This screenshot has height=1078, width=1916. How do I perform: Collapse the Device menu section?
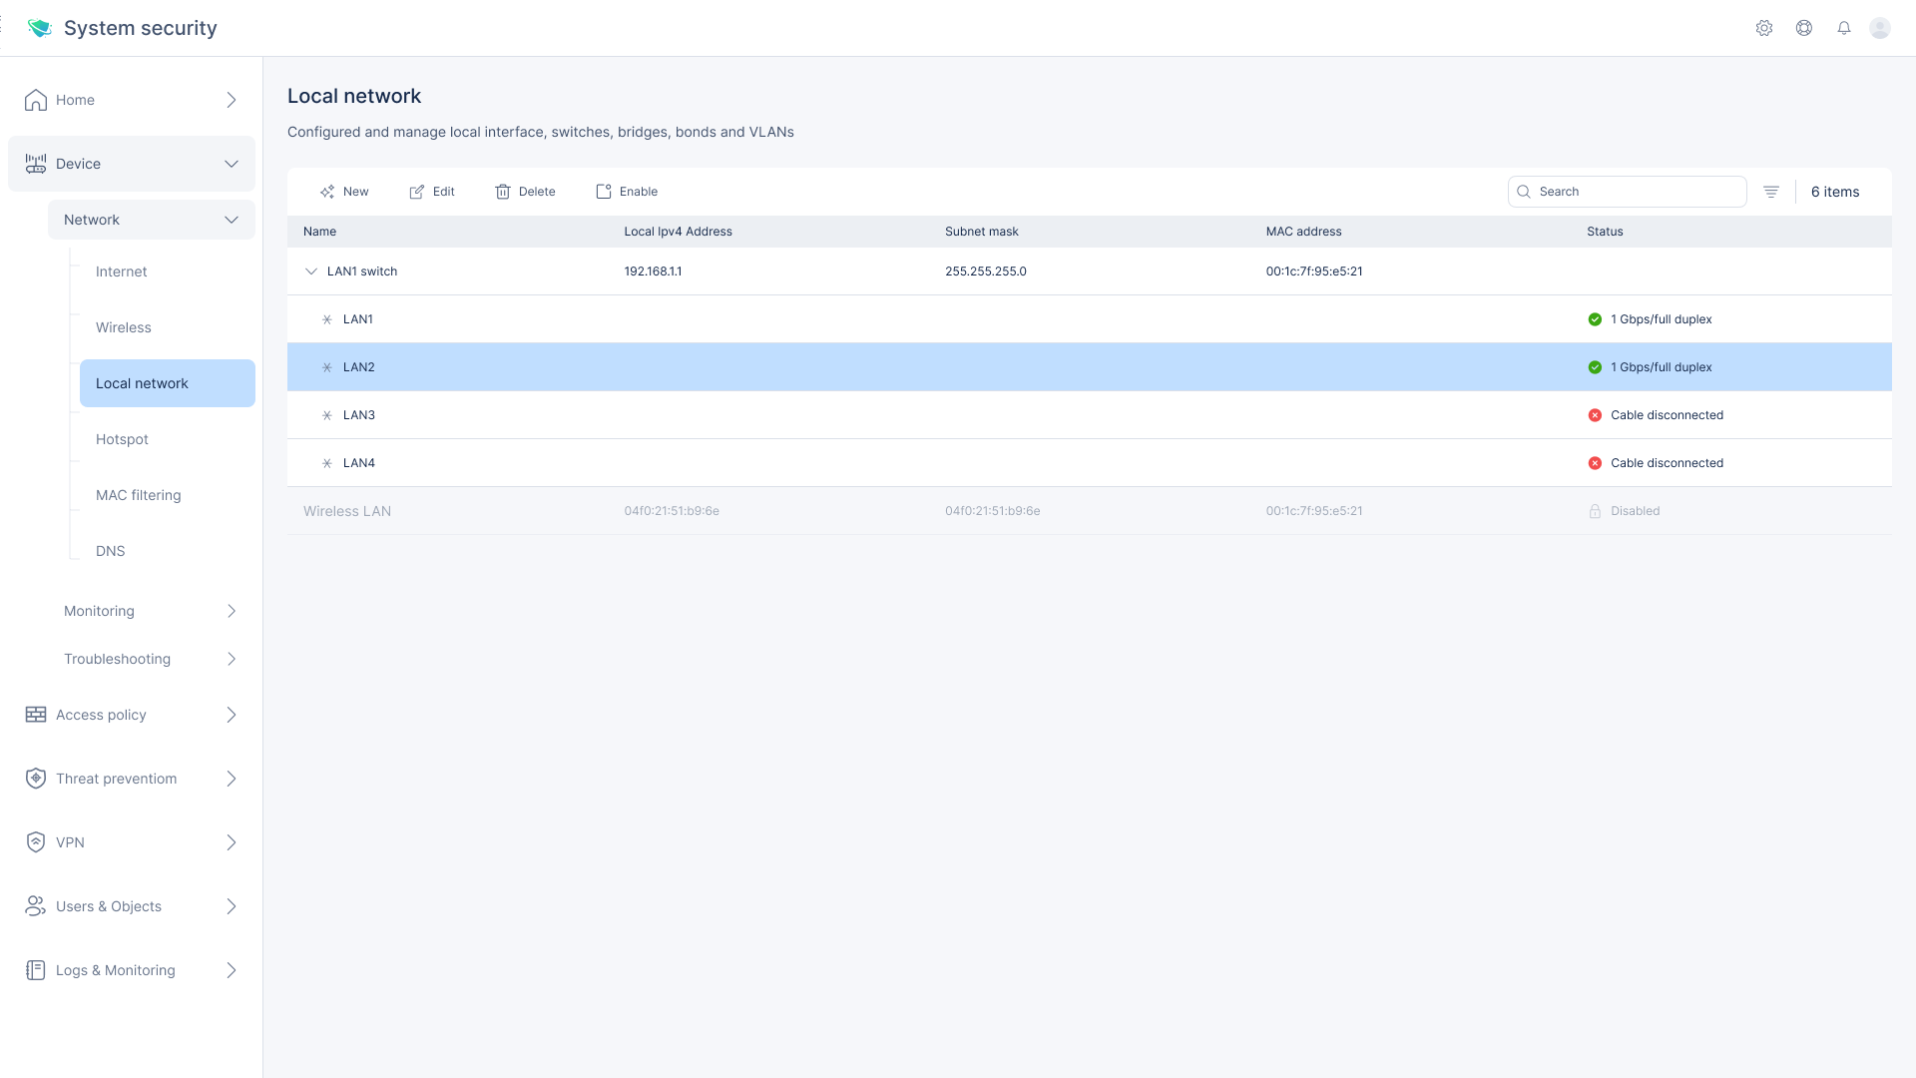click(x=231, y=164)
